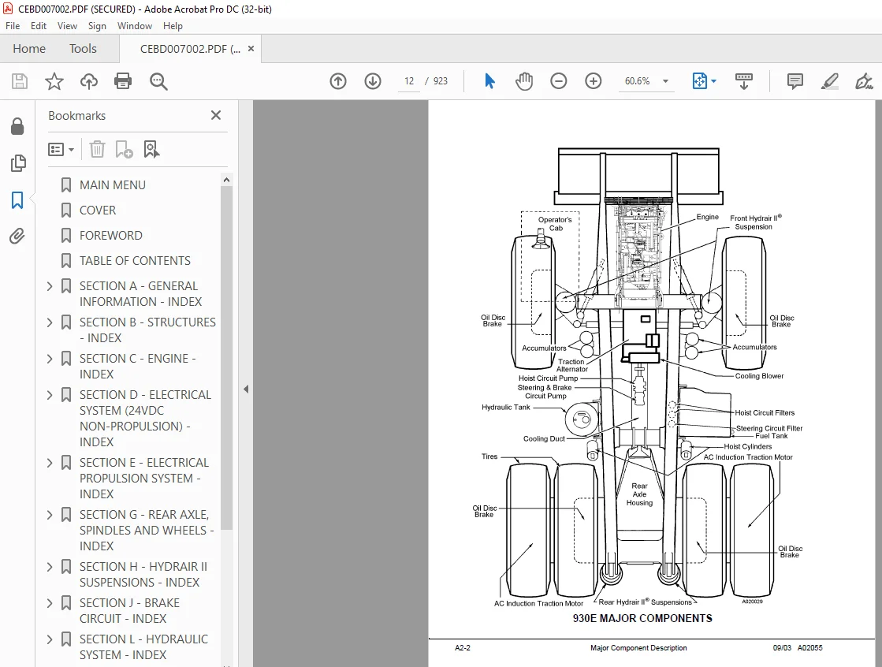Expand Section C Engine bookmark
The width and height of the screenshot is (882, 667).
[50, 359]
